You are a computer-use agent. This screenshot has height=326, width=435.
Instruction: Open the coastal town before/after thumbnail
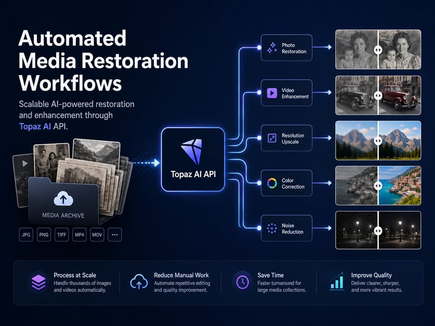coord(378,186)
